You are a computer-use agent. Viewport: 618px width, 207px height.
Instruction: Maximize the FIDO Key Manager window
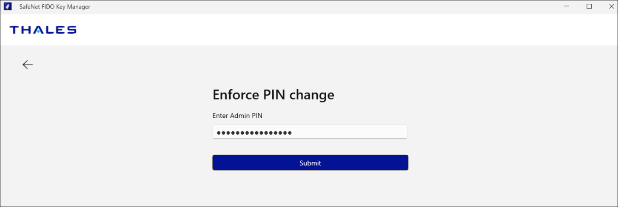tap(589, 6)
